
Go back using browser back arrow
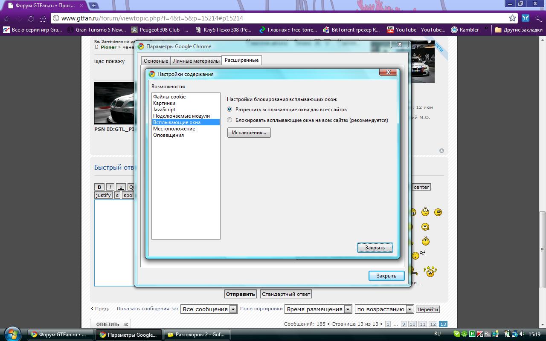tap(7, 18)
